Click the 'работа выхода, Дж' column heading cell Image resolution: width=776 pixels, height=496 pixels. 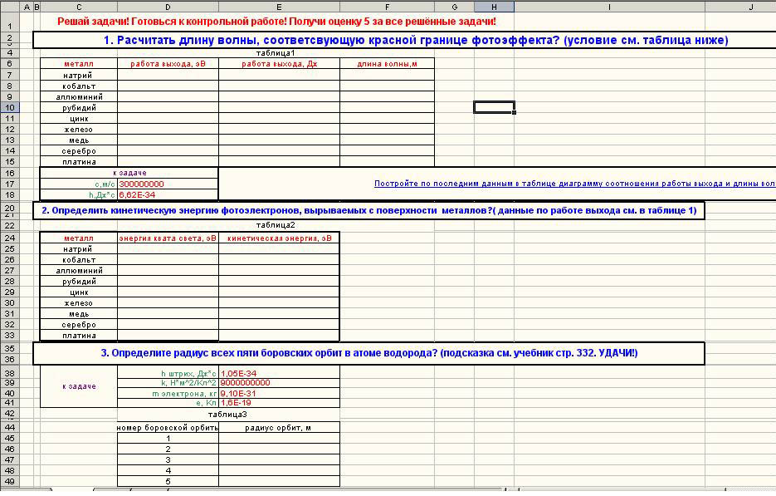pyautogui.click(x=279, y=64)
